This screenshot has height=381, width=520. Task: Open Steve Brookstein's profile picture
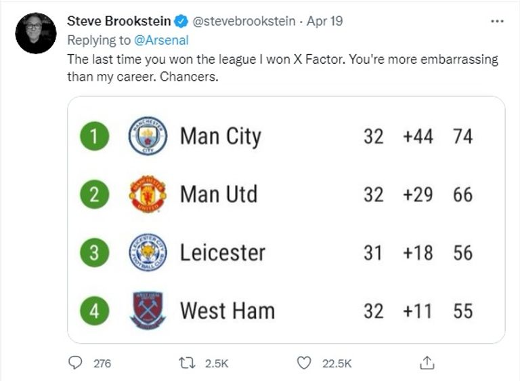(x=36, y=33)
